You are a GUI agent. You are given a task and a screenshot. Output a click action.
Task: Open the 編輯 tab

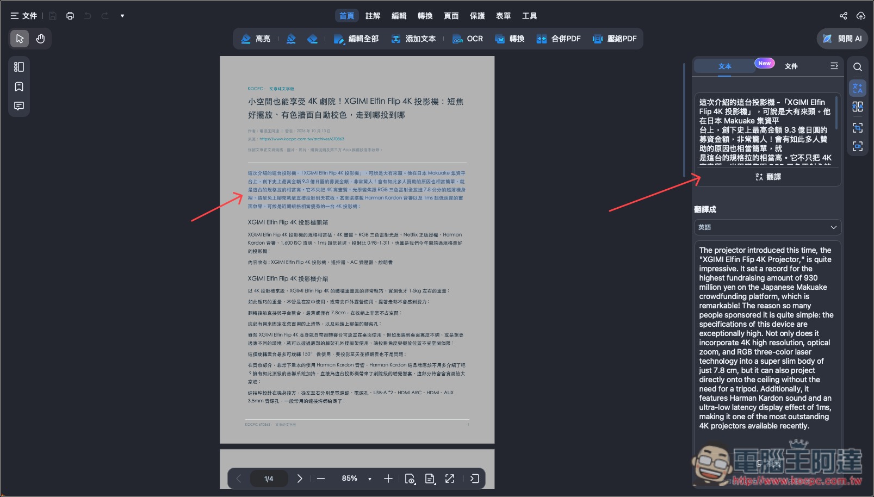399,16
